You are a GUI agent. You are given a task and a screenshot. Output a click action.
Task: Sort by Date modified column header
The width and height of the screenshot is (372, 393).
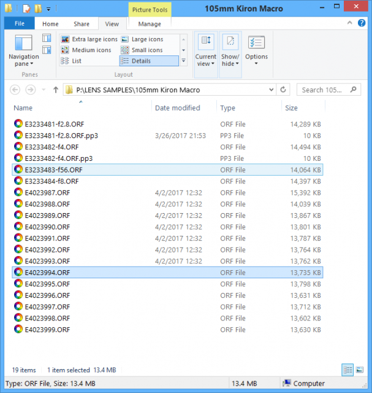pos(178,108)
